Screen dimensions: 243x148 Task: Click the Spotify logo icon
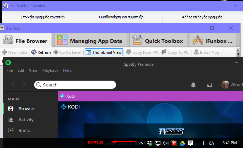click(8, 63)
